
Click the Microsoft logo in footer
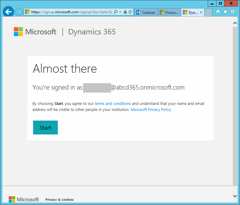pyautogui.click(x=24, y=199)
